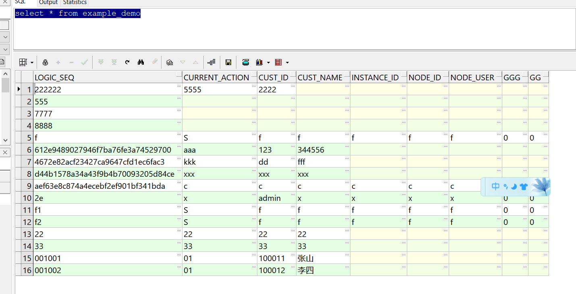Click the export query results icon
This screenshot has width=576, height=294.
click(278, 62)
